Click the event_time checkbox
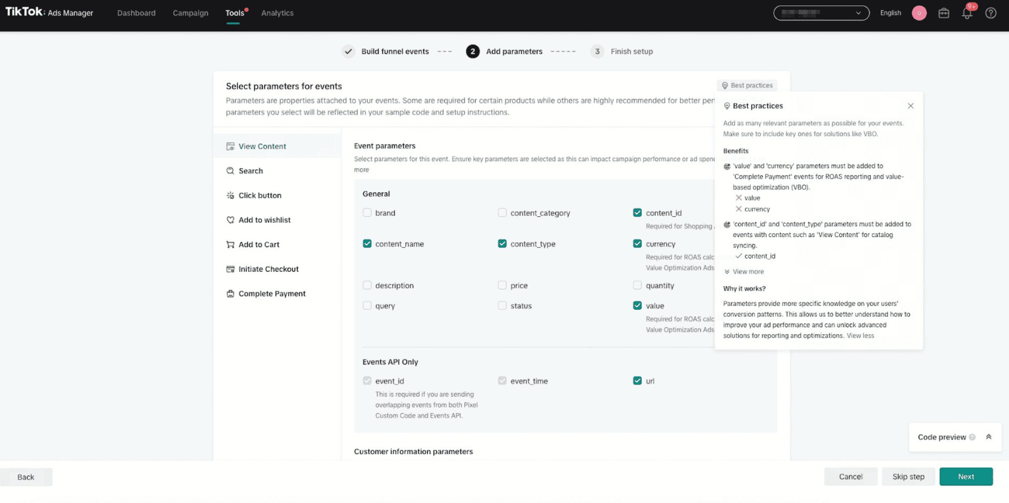1009x503 pixels. click(502, 381)
